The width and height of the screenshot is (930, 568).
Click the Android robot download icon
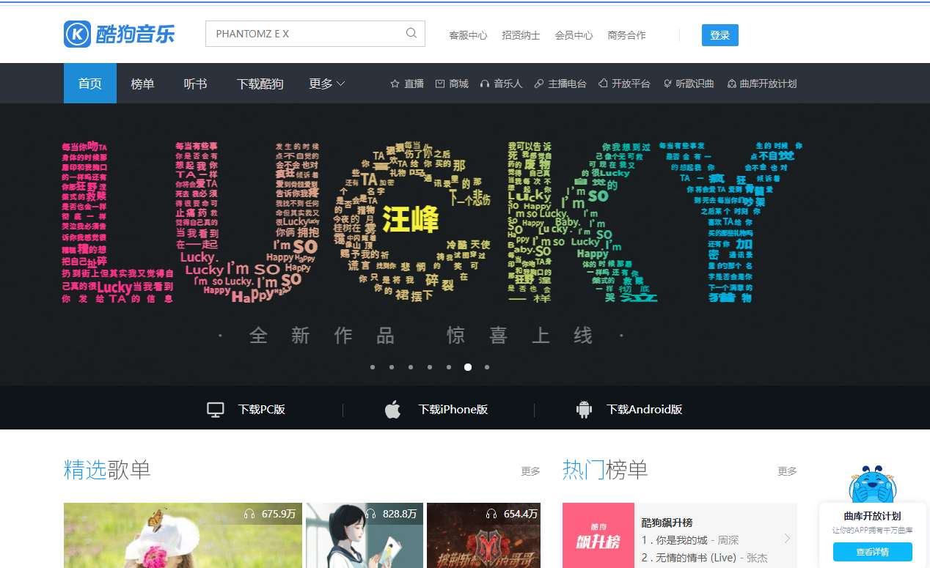(x=584, y=410)
